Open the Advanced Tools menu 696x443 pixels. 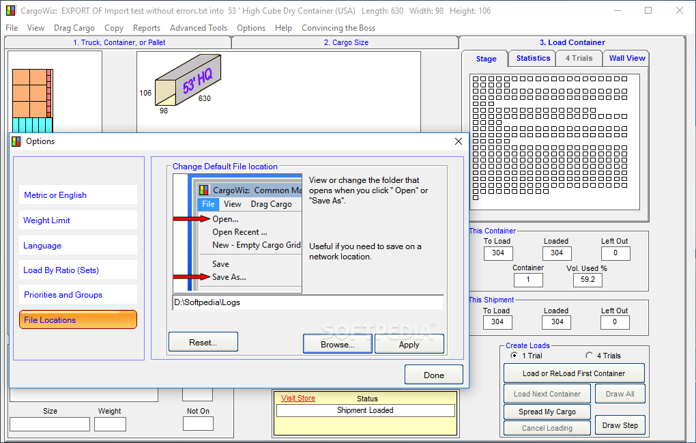pos(199,28)
